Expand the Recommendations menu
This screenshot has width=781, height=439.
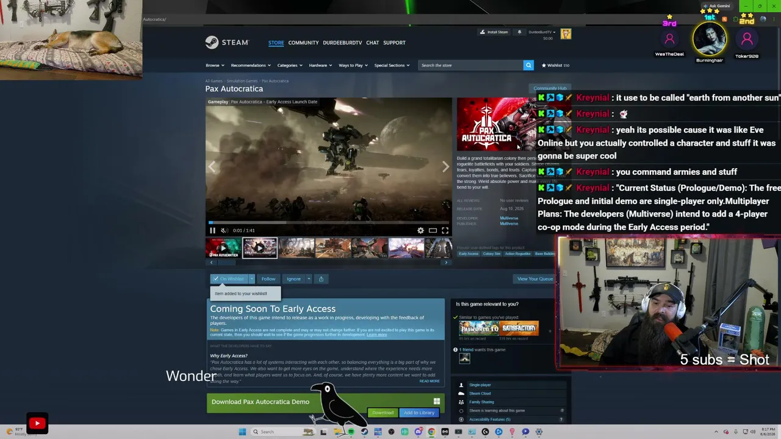click(250, 65)
